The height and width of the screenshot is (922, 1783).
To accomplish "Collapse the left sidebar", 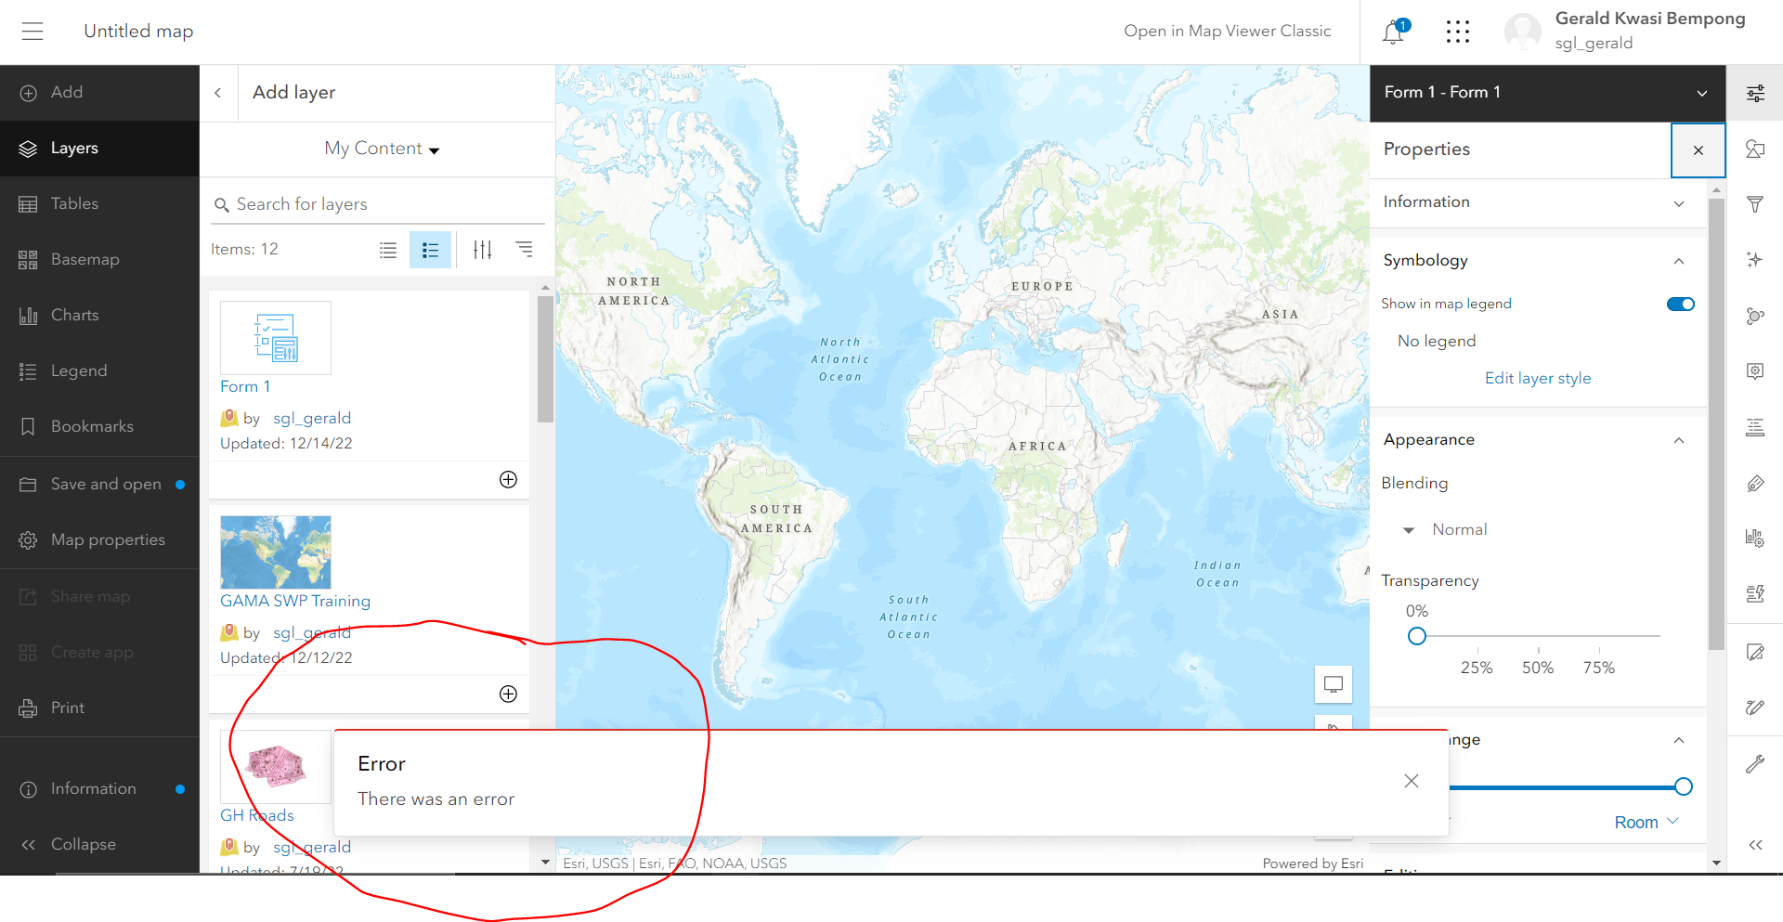I will (99, 845).
